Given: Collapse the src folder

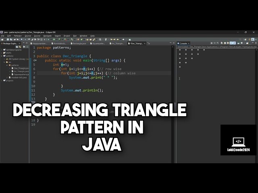Looking at the screenshot, I should (x=4, y=62).
